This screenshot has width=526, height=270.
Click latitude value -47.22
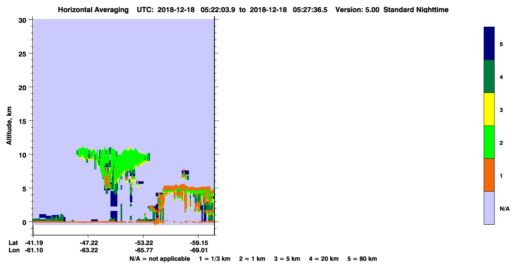click(89, 243)
